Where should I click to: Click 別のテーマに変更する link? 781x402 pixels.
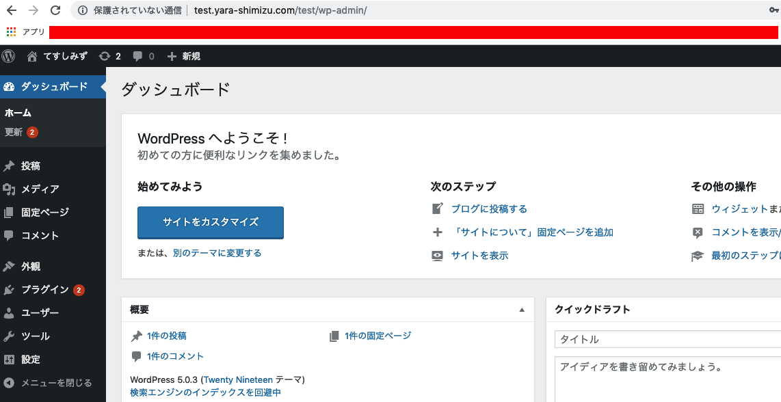(217, 253)
